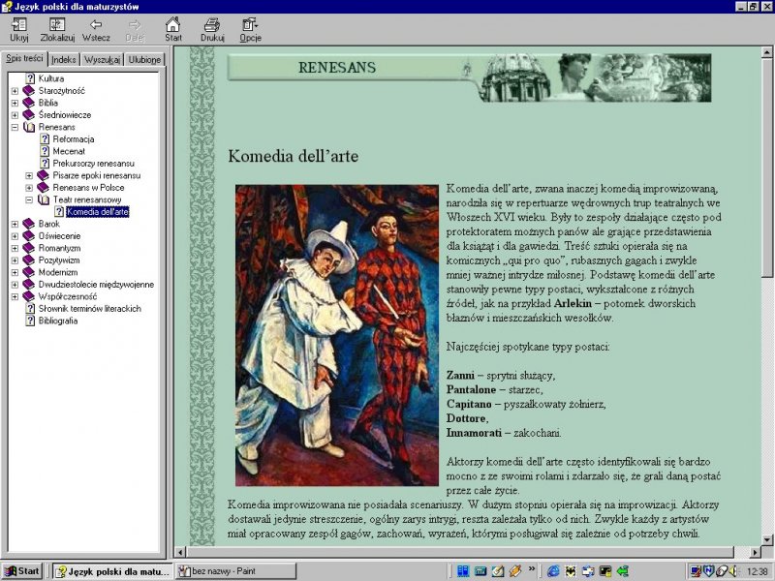Go back with the Wstecz arrow
Viewport: 775px width, 581px height.
coord(96,25)
